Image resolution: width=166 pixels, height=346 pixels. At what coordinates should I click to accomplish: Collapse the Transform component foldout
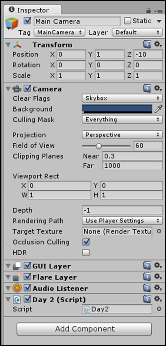point(8,45)
